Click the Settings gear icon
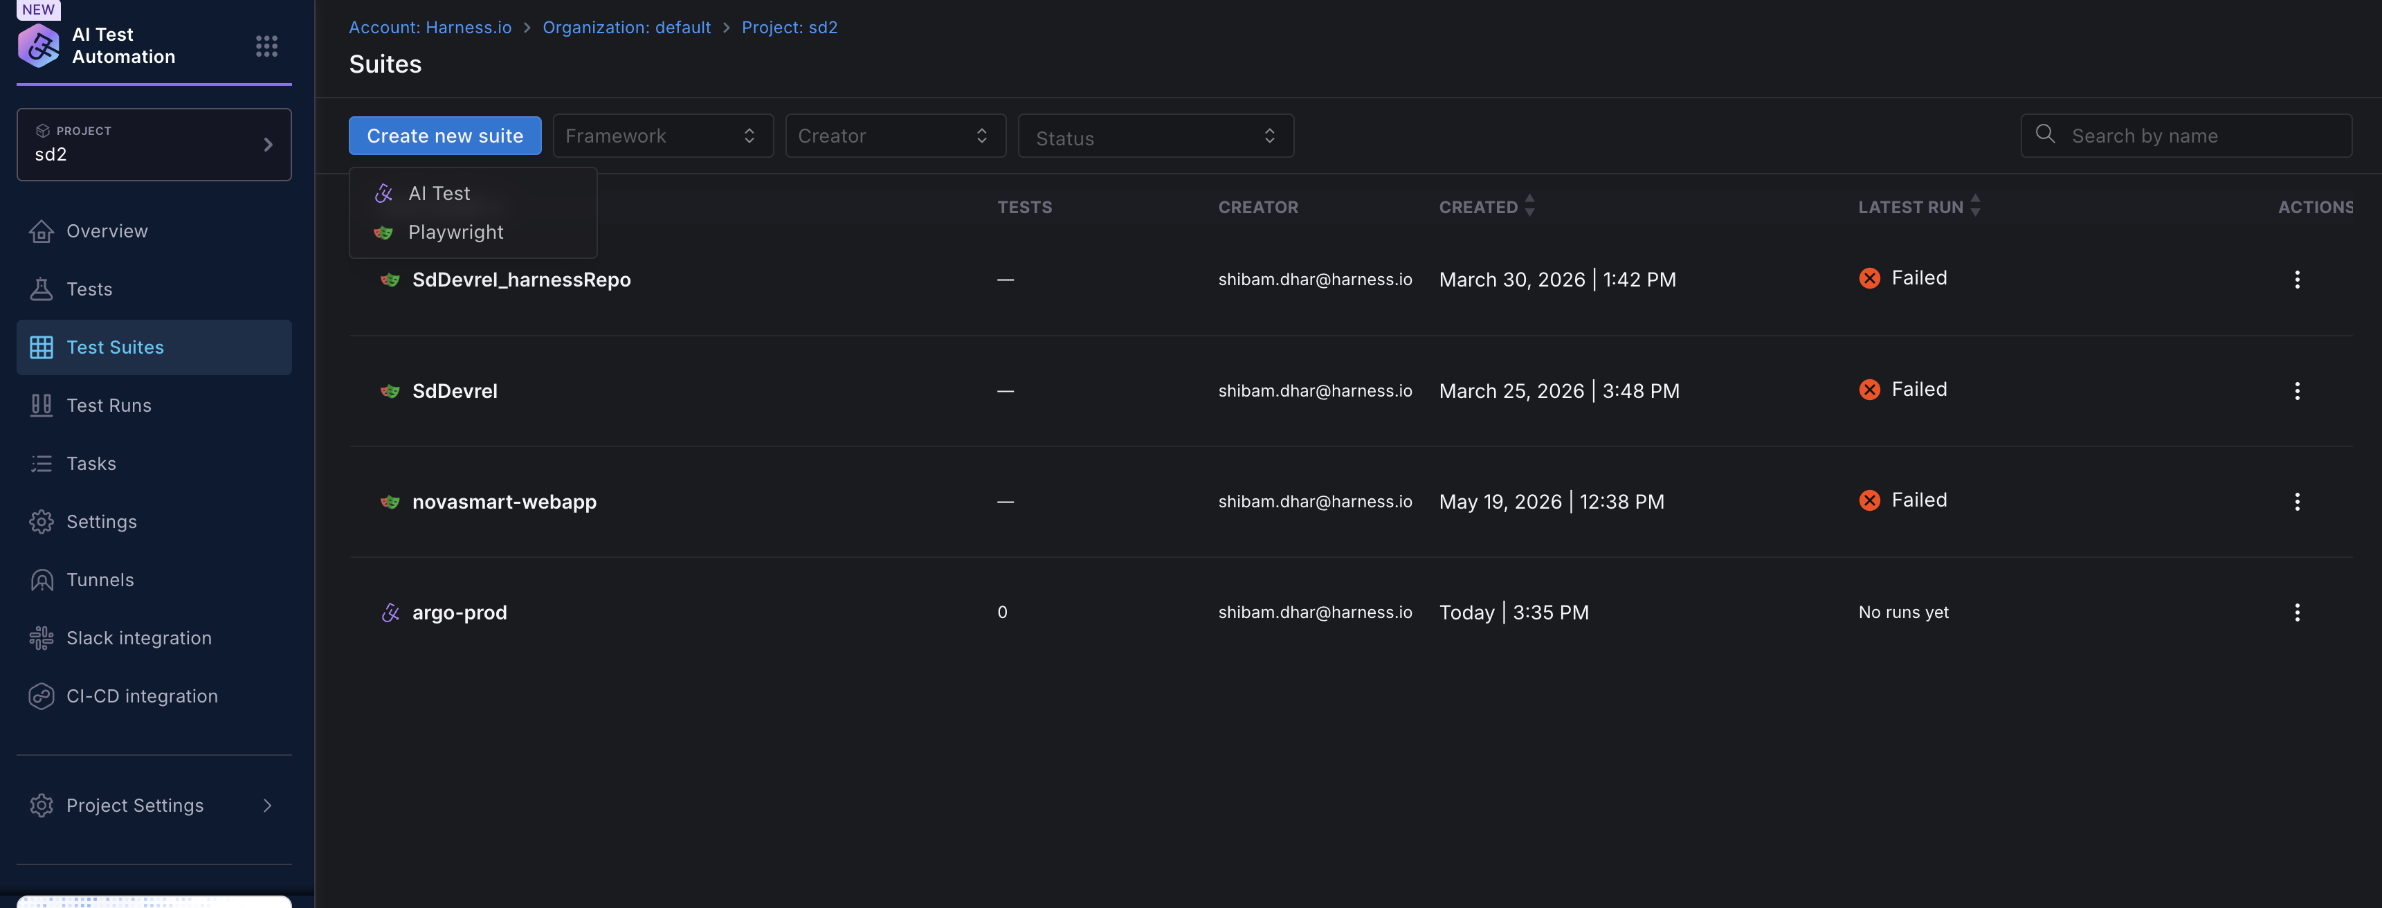The height and width of the screenshot is (908, 2382). (x=42, y=522)
